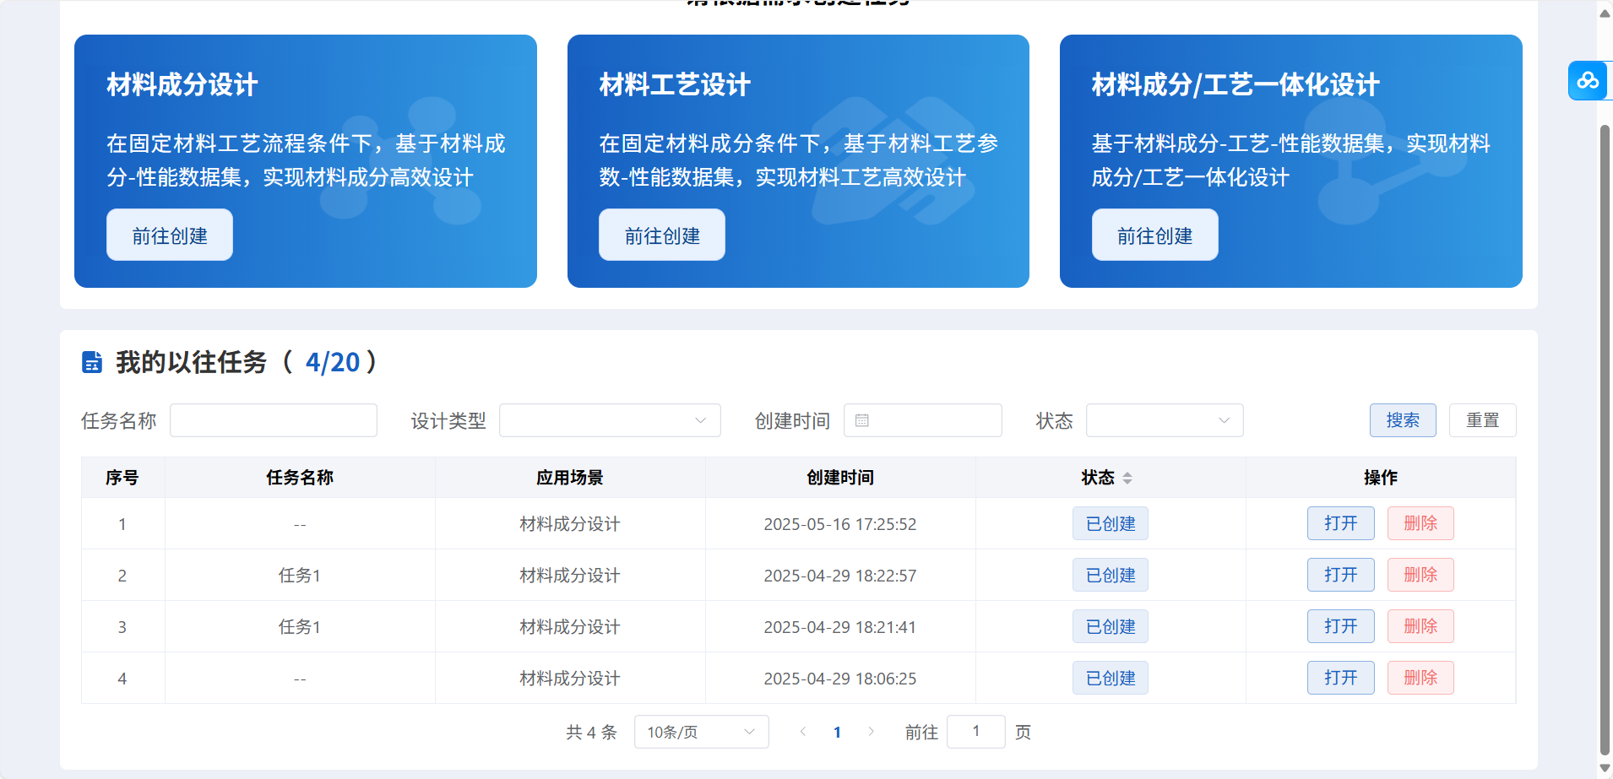The height and width of the screenshot is (779, 1613).
Task: Go to next page arrow in pagination
Action: (x=871, y=732)
